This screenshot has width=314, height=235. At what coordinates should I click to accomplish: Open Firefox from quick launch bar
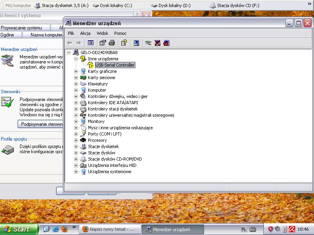[65, 229]
